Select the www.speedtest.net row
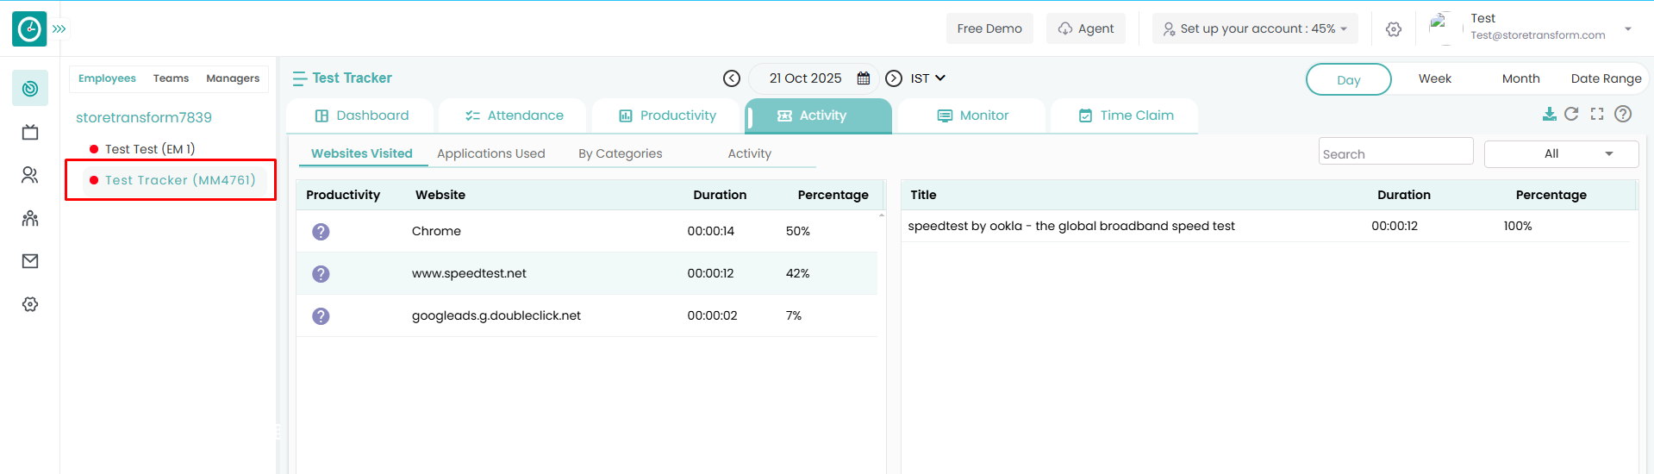 (x=586, y=273)
